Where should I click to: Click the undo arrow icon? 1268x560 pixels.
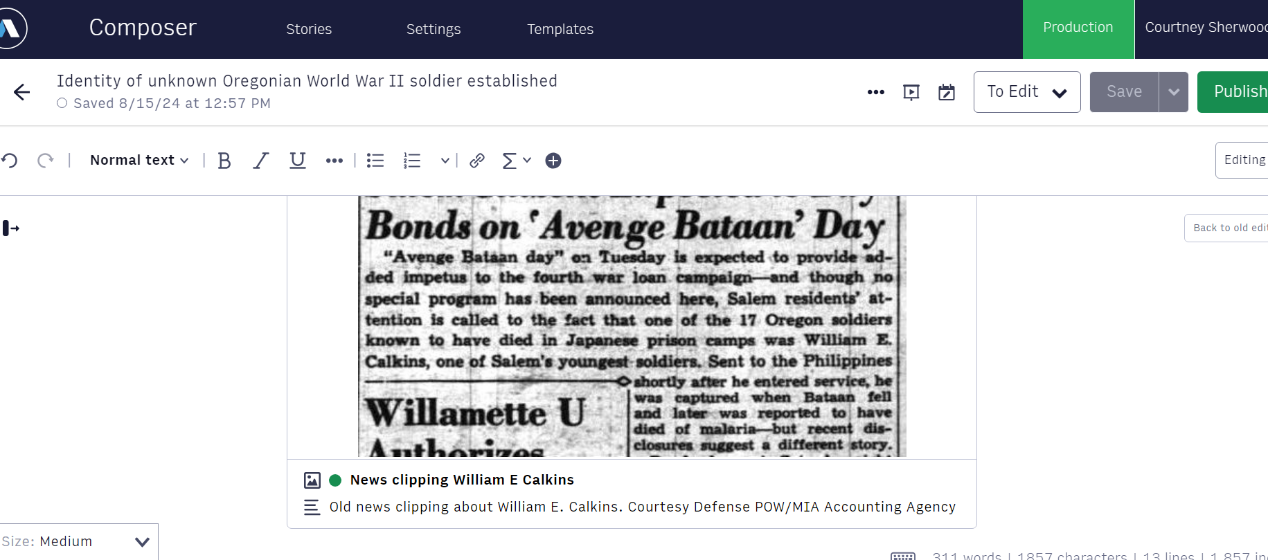coord(10,161)
